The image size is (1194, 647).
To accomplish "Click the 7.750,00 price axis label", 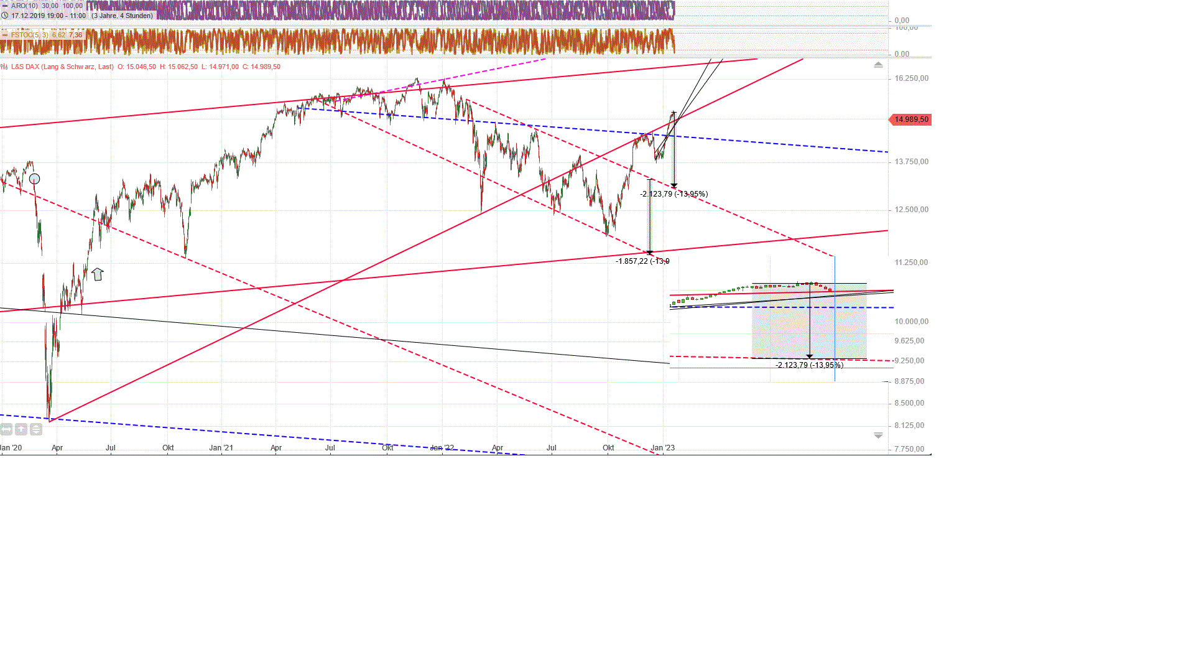I will (x=909, y=449).
